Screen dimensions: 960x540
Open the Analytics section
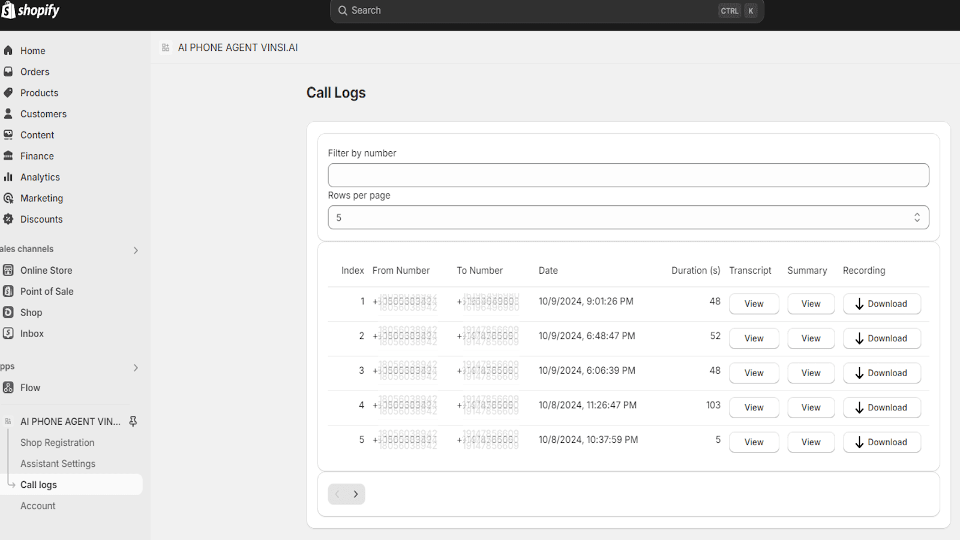pyautogui.click(x=8, y=177)
